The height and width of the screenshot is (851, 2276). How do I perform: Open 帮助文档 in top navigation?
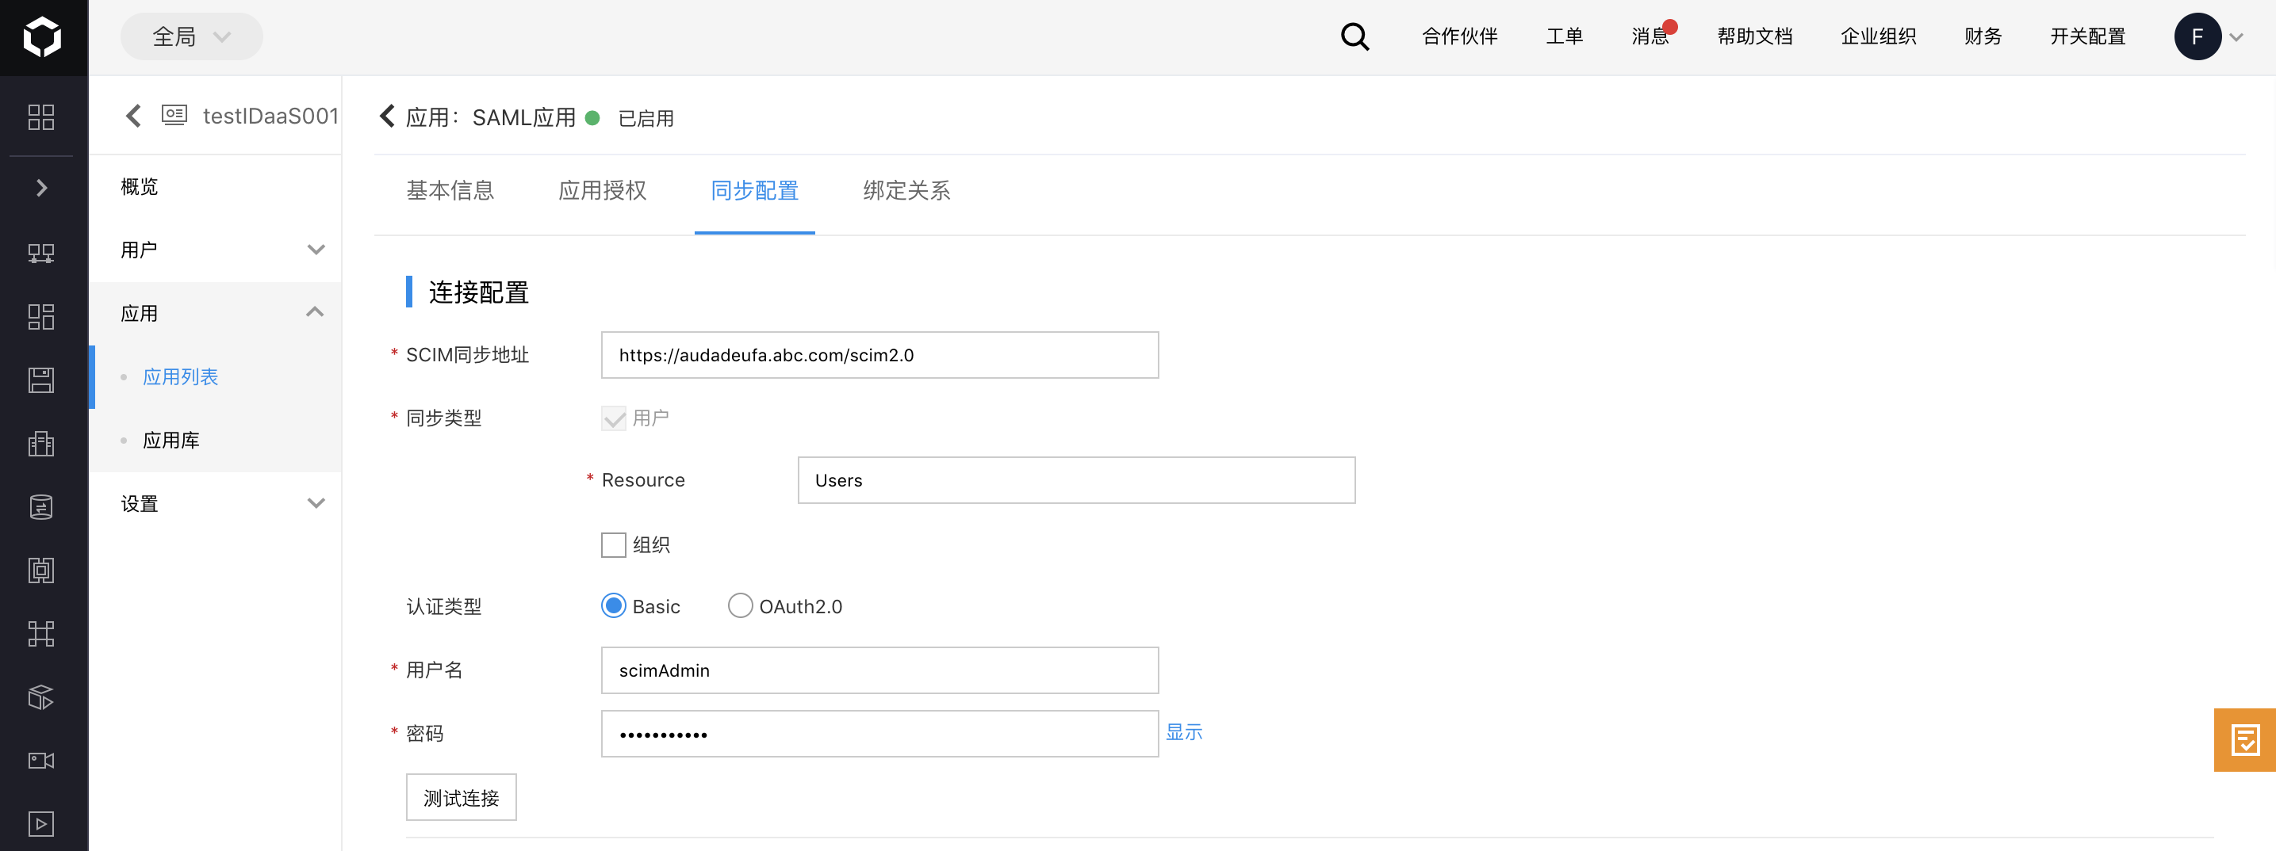coord(1755,36)
